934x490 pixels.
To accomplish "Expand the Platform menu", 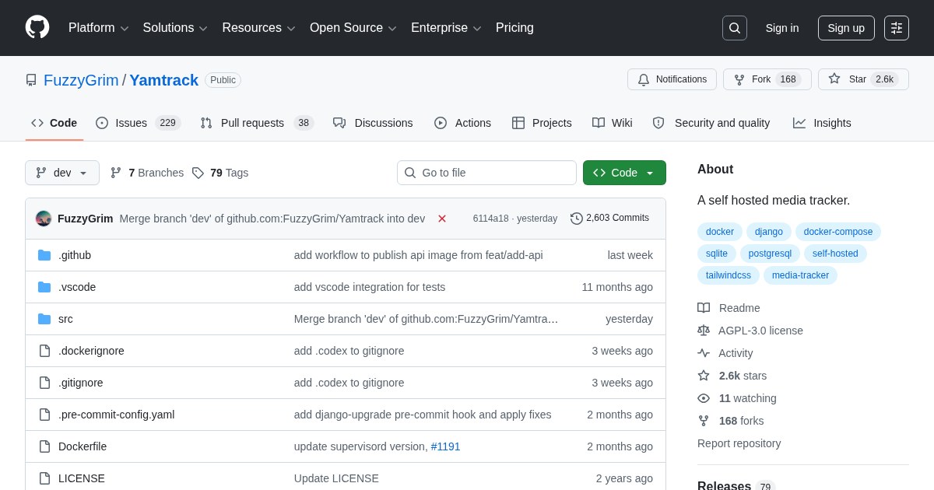I will 99,28.
